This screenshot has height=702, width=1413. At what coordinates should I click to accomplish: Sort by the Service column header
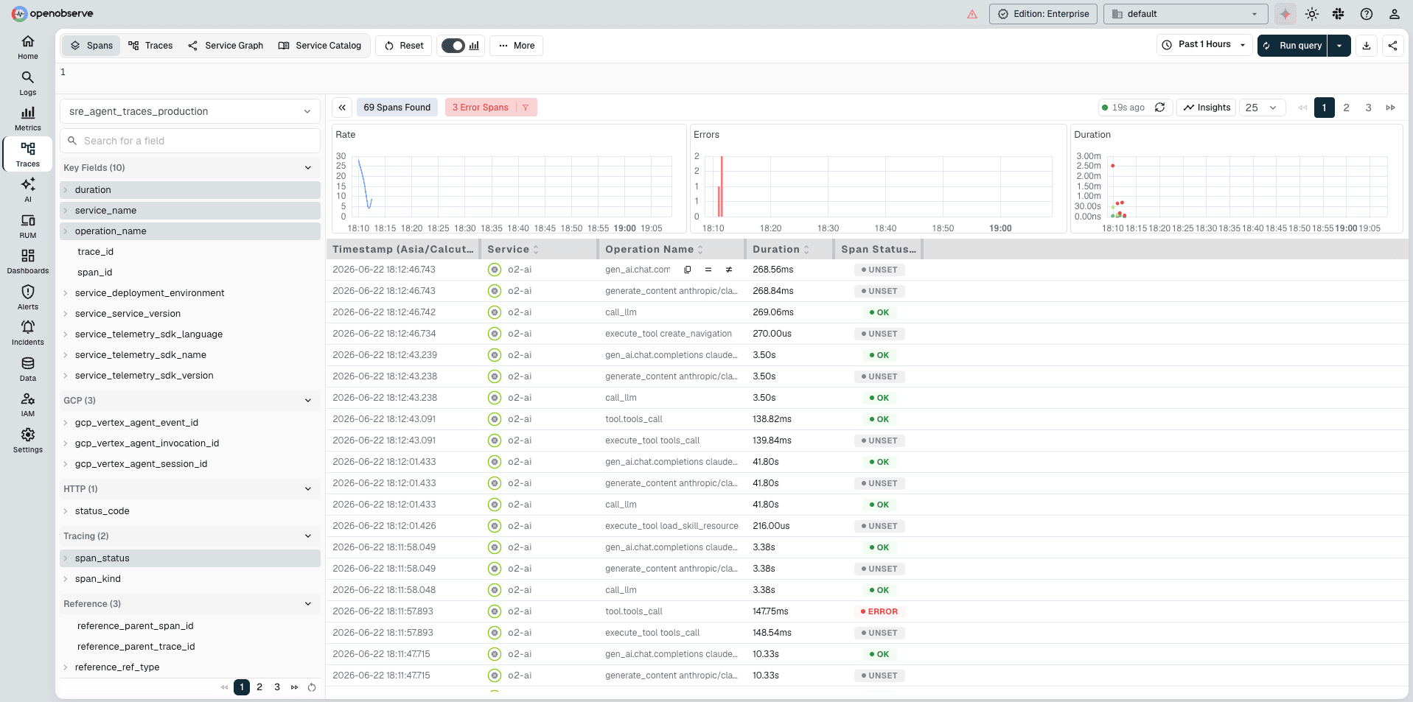tap(513, 250)
